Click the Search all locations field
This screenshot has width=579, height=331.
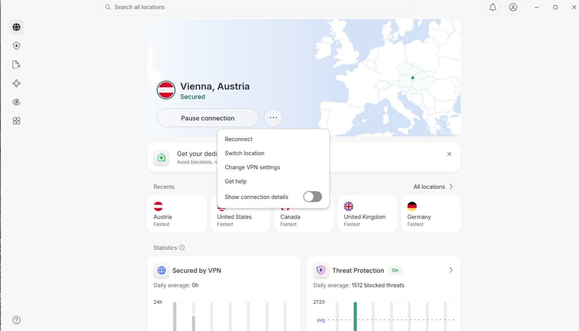(256, 7)
